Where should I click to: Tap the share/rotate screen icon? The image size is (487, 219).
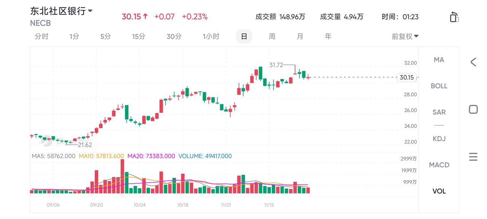click(x=454, y=17)
